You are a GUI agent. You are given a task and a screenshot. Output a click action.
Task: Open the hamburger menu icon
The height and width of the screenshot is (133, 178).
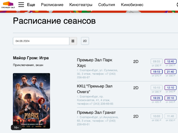21,5
